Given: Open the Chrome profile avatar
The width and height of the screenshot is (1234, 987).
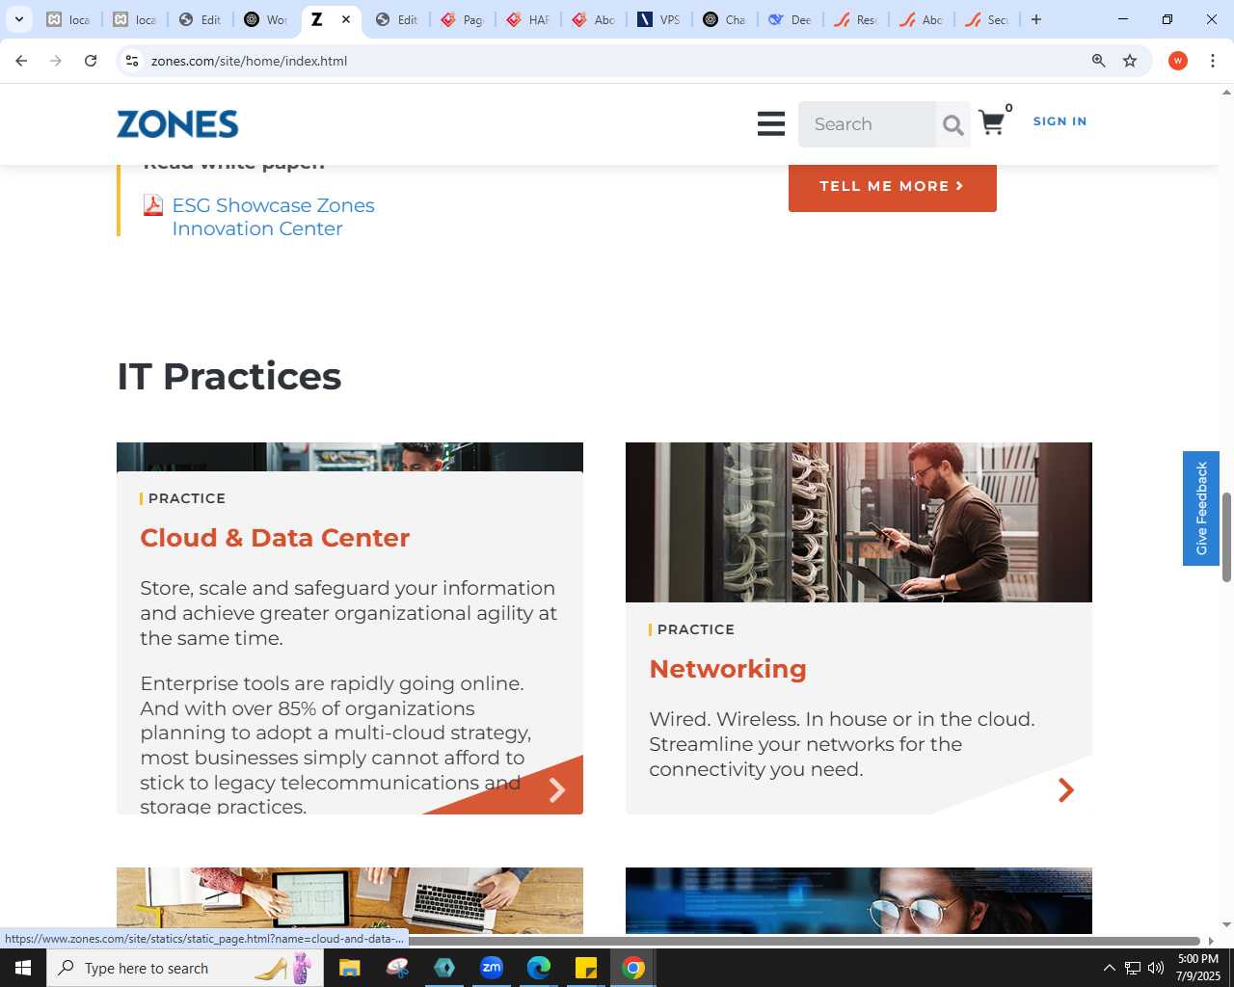Looking at the screenshot, I should click(1177, 61).
